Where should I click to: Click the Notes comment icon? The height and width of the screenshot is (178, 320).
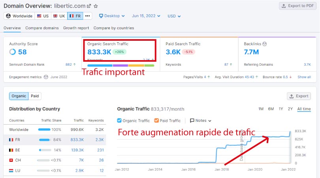pos(192,121)
